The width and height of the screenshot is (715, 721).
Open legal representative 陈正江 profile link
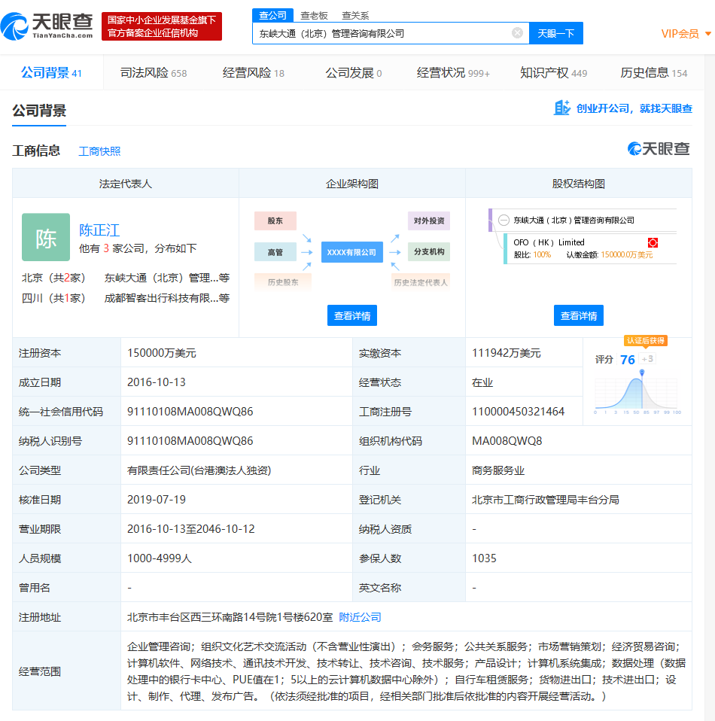[x=99, y=230]
